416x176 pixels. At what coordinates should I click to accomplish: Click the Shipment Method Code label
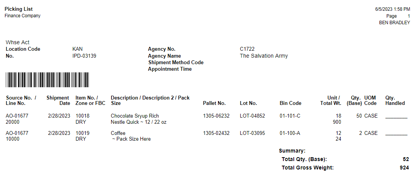176,62
